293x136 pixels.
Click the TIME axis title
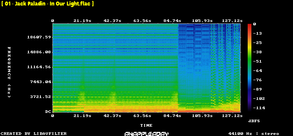click(146, 126)
